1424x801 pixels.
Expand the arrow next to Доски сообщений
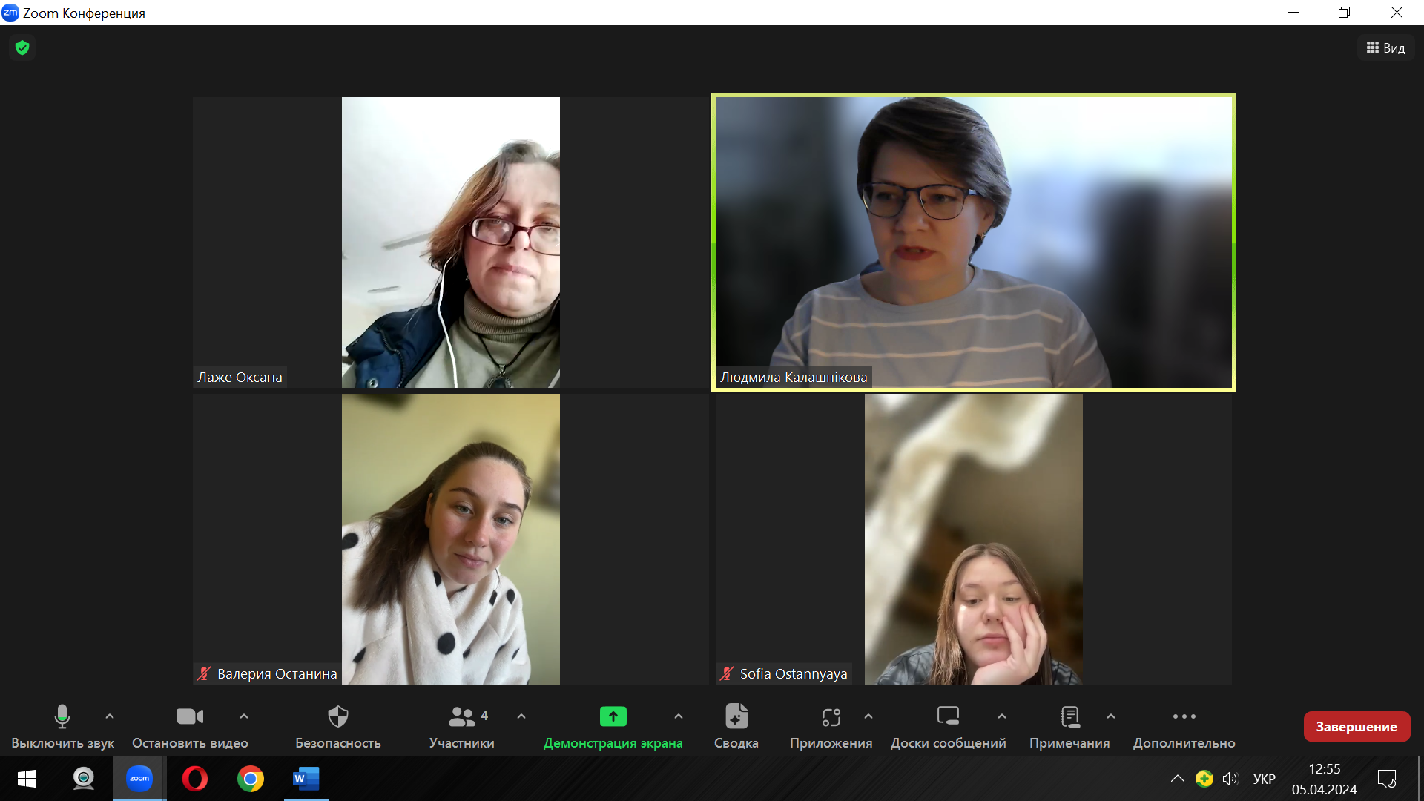coord(1002,716)
